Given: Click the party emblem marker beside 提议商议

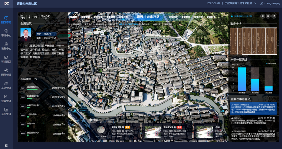Looking at the screenshot, I should (x=74, y=110).
